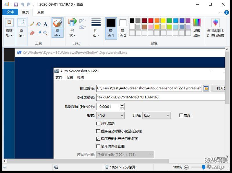The height and width of the screenshot is (173, 232).
Task: Pick the red color swatch in the palette
Action: [151, 21]
